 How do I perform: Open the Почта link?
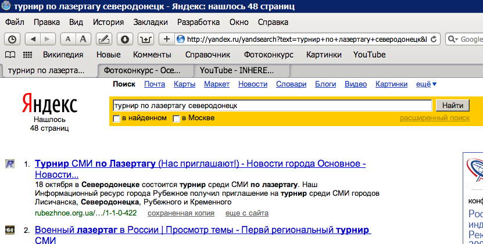tap(155, 84)
